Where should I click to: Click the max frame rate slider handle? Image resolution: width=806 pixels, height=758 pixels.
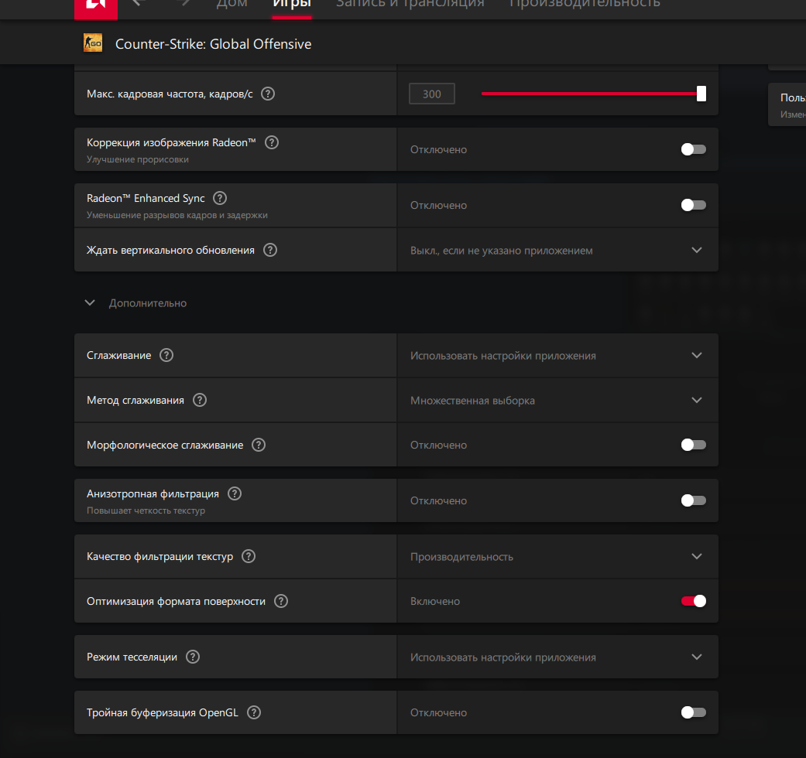(701, 94)
